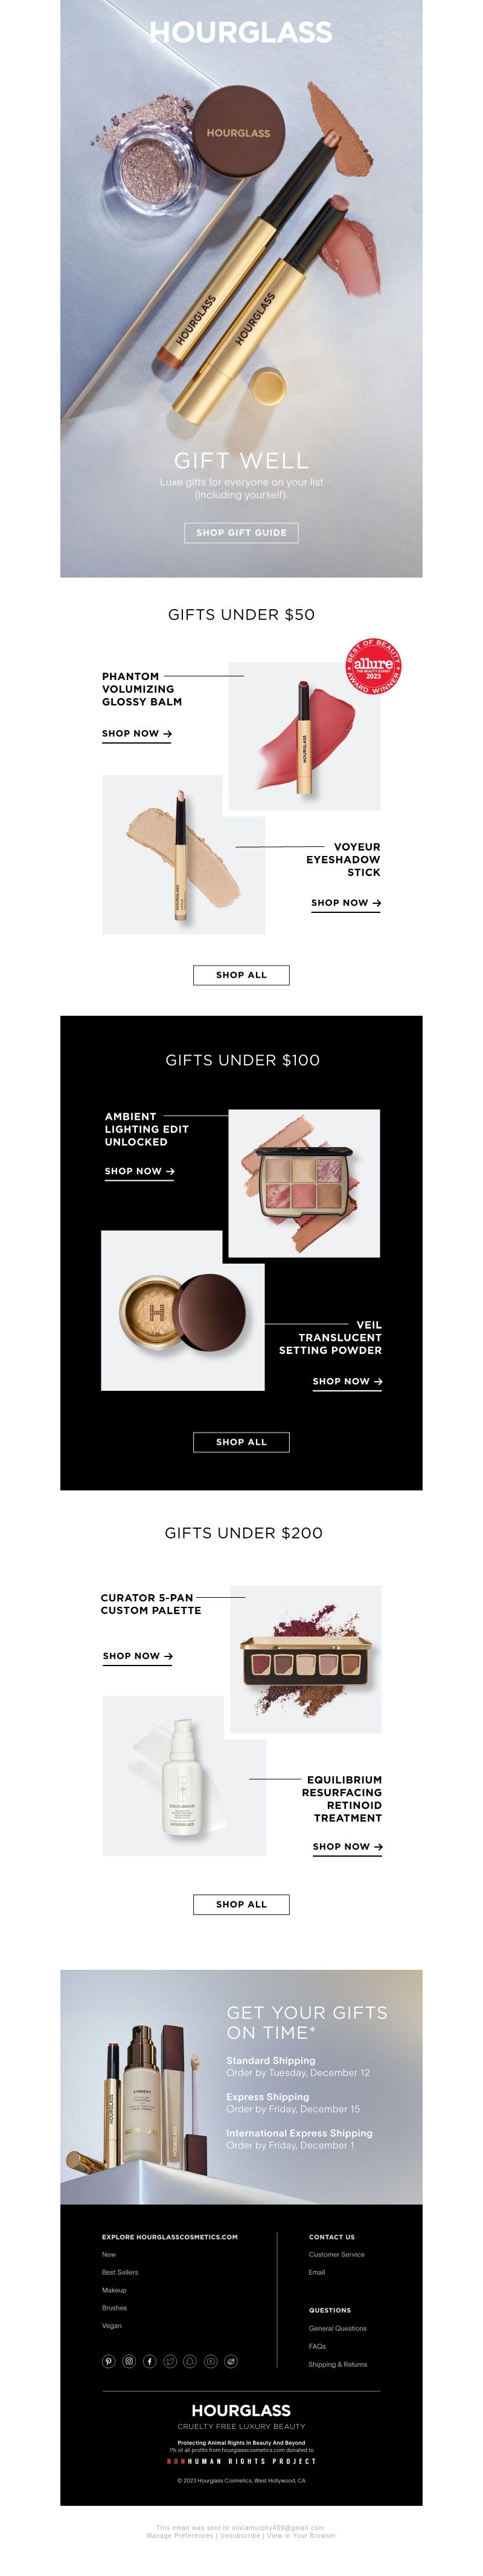The width and height of the screenshot is (483, 2576).
Task: Open the Weibo social icon
Action: 231,2361
